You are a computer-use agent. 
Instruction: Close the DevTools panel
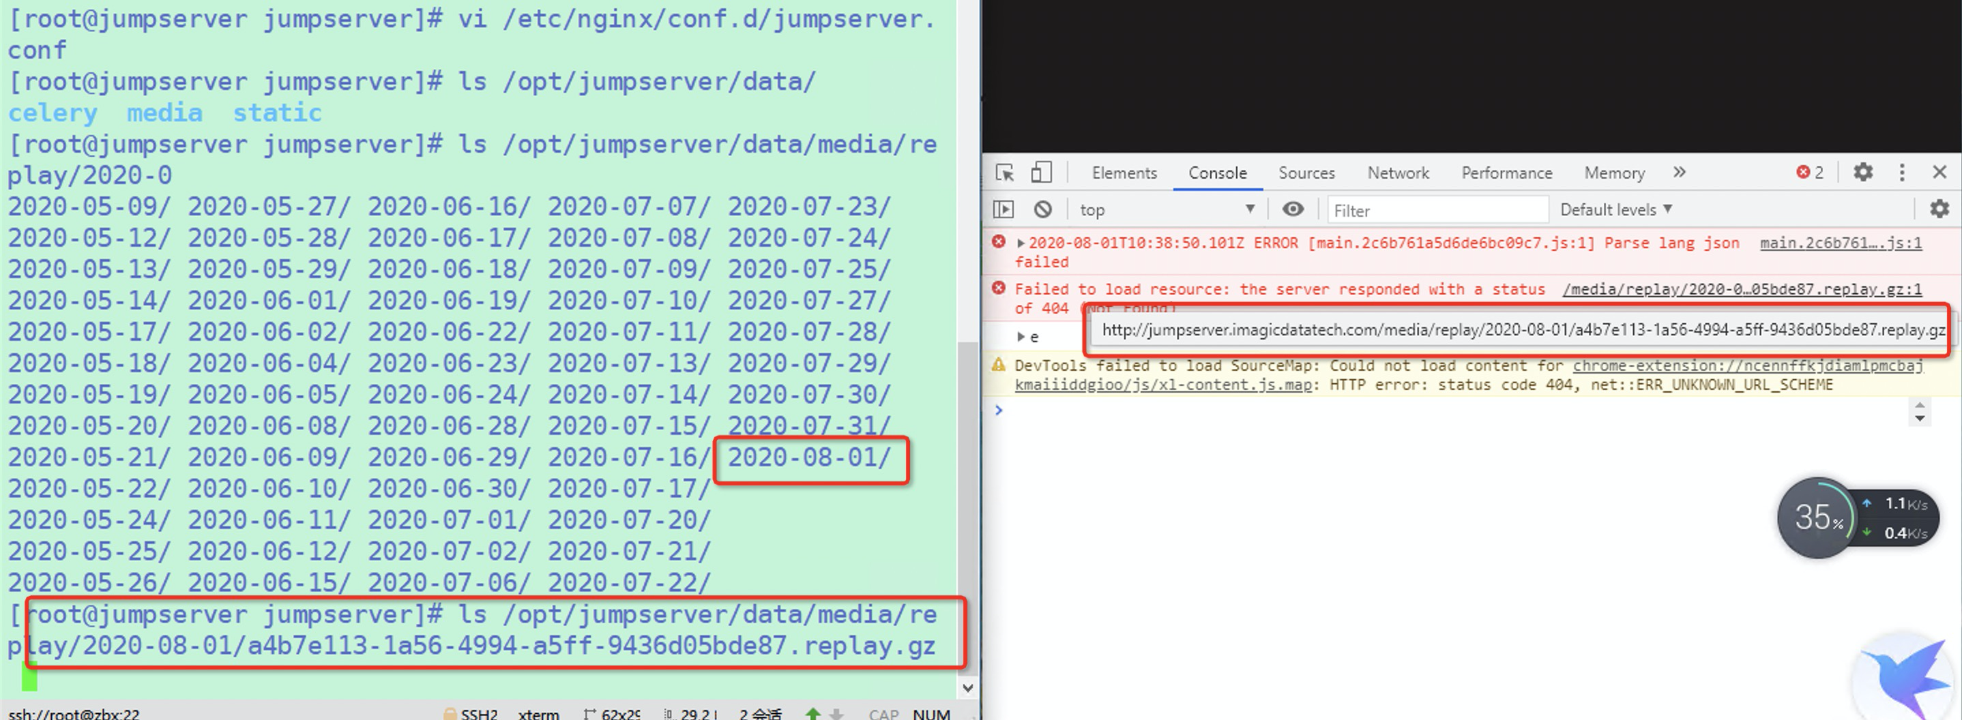pyautogui.click(x=1940, y=172)
